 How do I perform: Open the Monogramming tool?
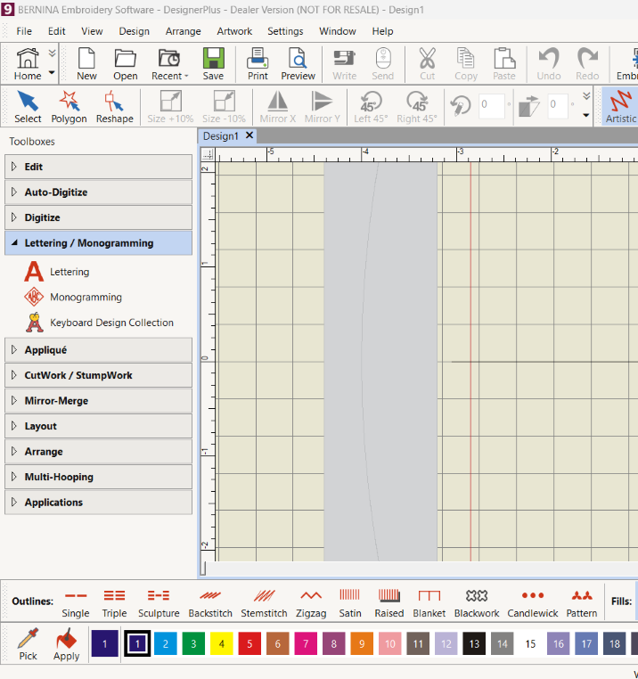[x=86, y=298]
